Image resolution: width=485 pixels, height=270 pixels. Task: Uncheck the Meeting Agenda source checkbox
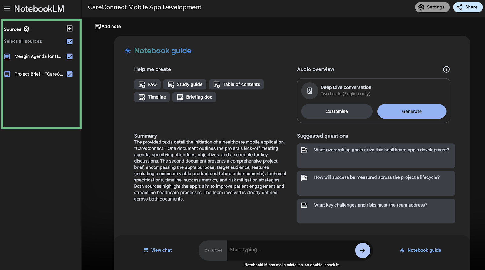70,56
